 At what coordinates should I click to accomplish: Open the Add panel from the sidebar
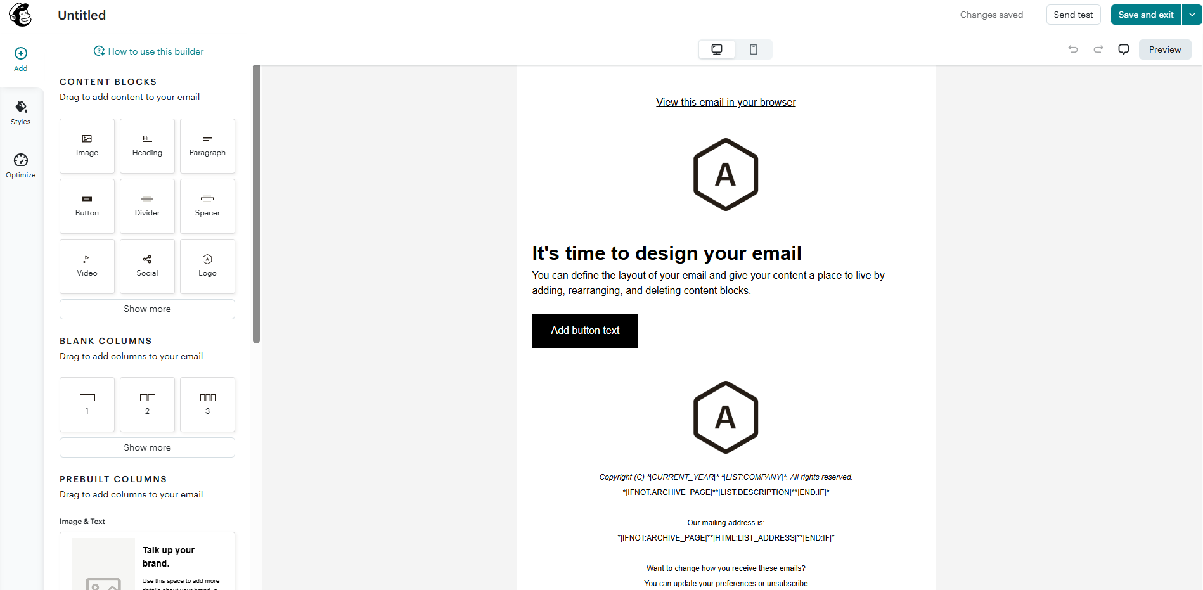point(20,58)
